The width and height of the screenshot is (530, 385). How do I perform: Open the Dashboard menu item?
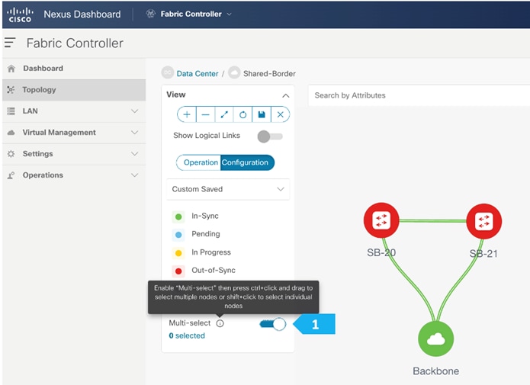pyautogui.click(x=74, y=69)
